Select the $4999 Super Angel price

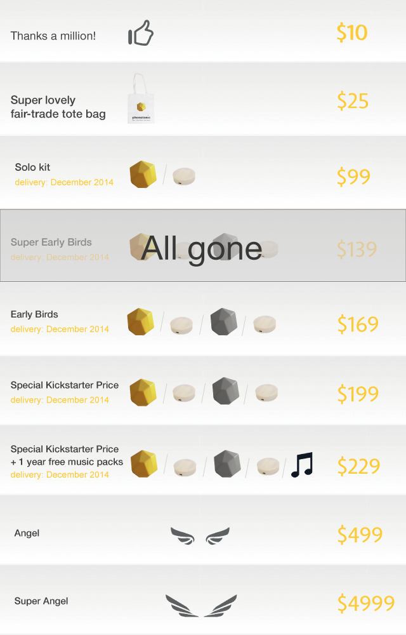point(366,603)
